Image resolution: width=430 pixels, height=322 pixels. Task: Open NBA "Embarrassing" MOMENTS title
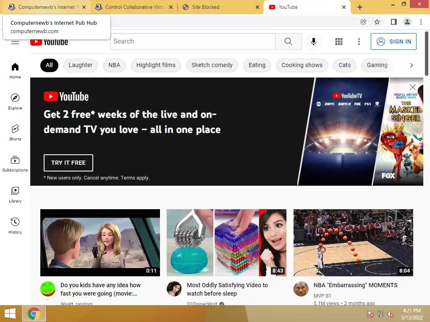[355, 285]
